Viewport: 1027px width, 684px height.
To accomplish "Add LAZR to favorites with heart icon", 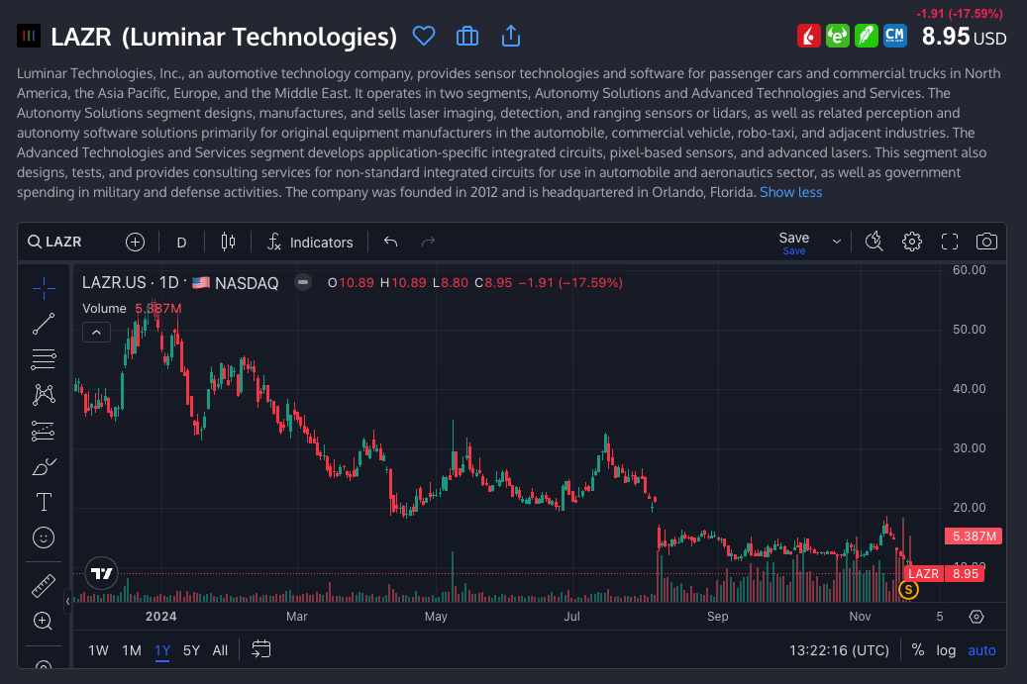I will tap(424, 36).
